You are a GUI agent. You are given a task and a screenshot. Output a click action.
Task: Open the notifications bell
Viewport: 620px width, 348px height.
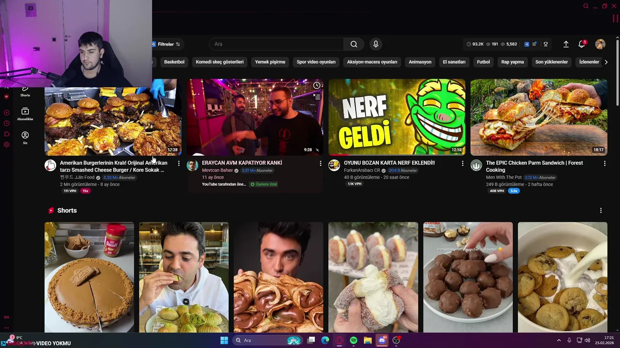(582, 44)
